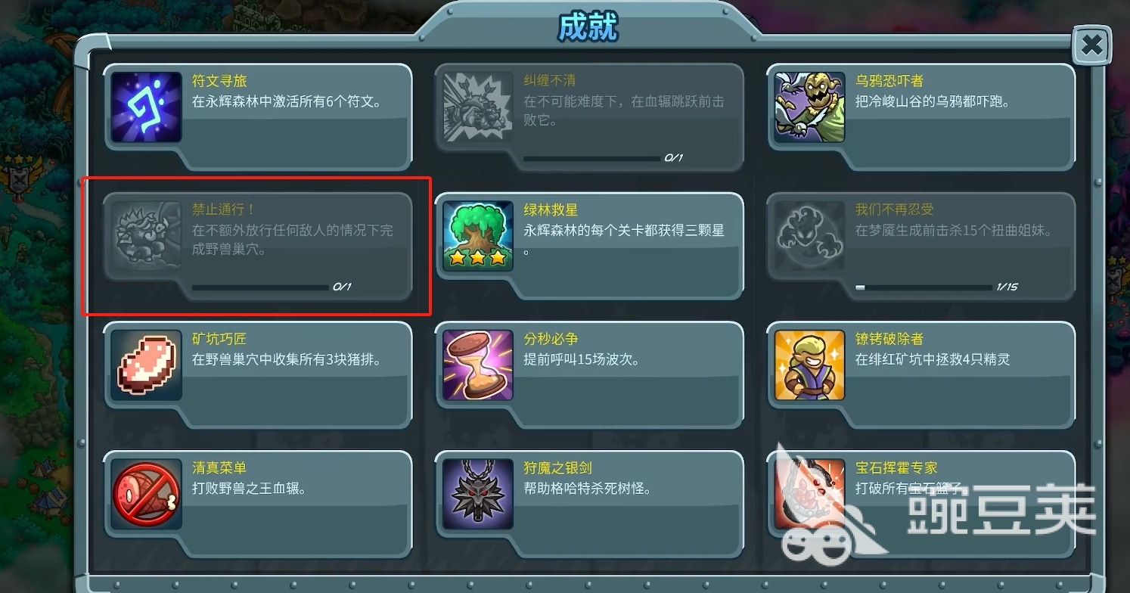Image resolution: width=1130 pixels, height=593 pixels.
Task: Click the 成就 header title tab
Action: tap(588, 27)
